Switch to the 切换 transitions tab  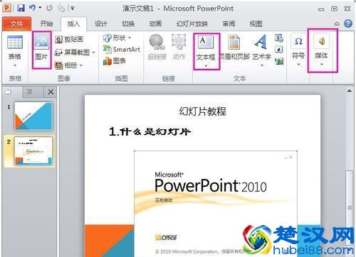(128, 23)
